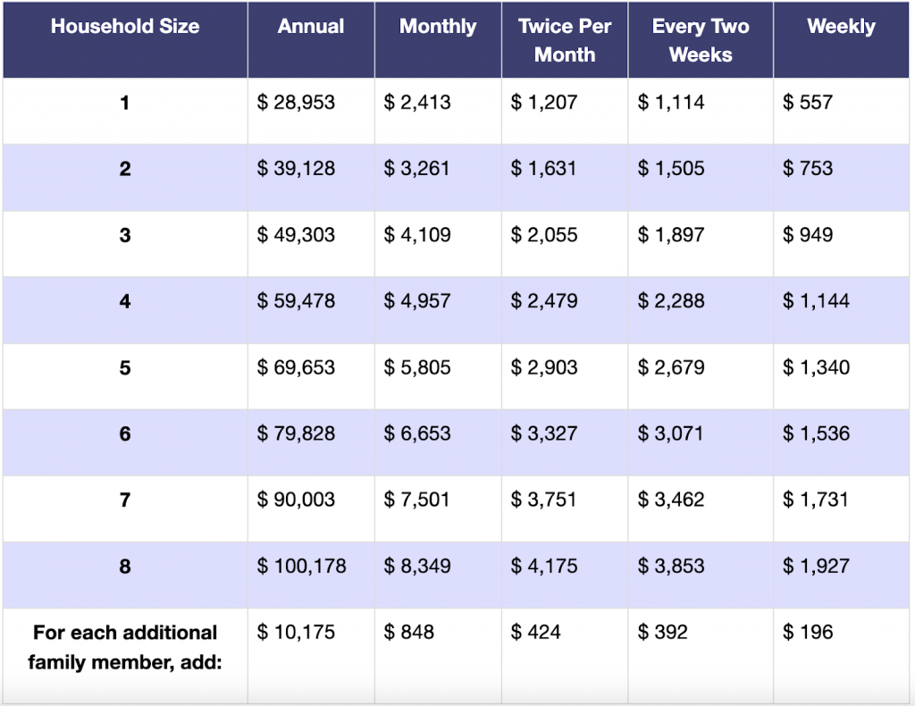The height and width of the screenshot is (706, 915).
Task: Click the Household Size column header
Action: click(124, 26)
